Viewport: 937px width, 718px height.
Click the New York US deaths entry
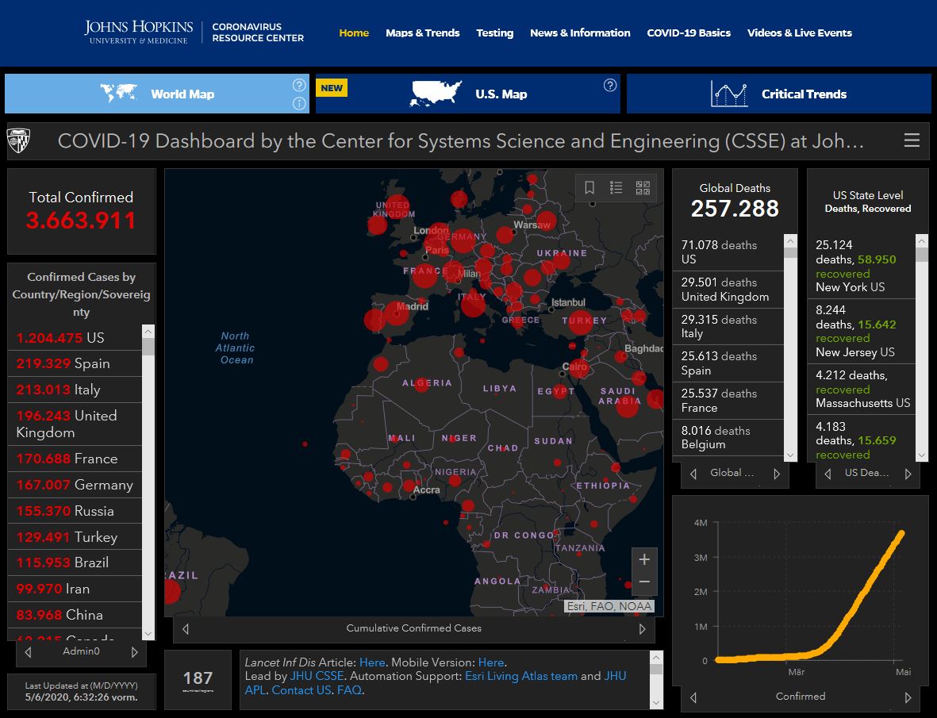click(x=861, y=266)
